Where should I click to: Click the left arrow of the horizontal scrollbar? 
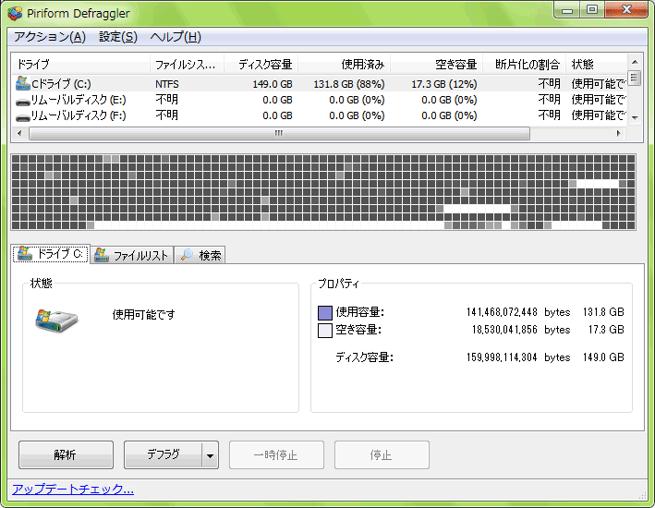[x=19, y=133]
